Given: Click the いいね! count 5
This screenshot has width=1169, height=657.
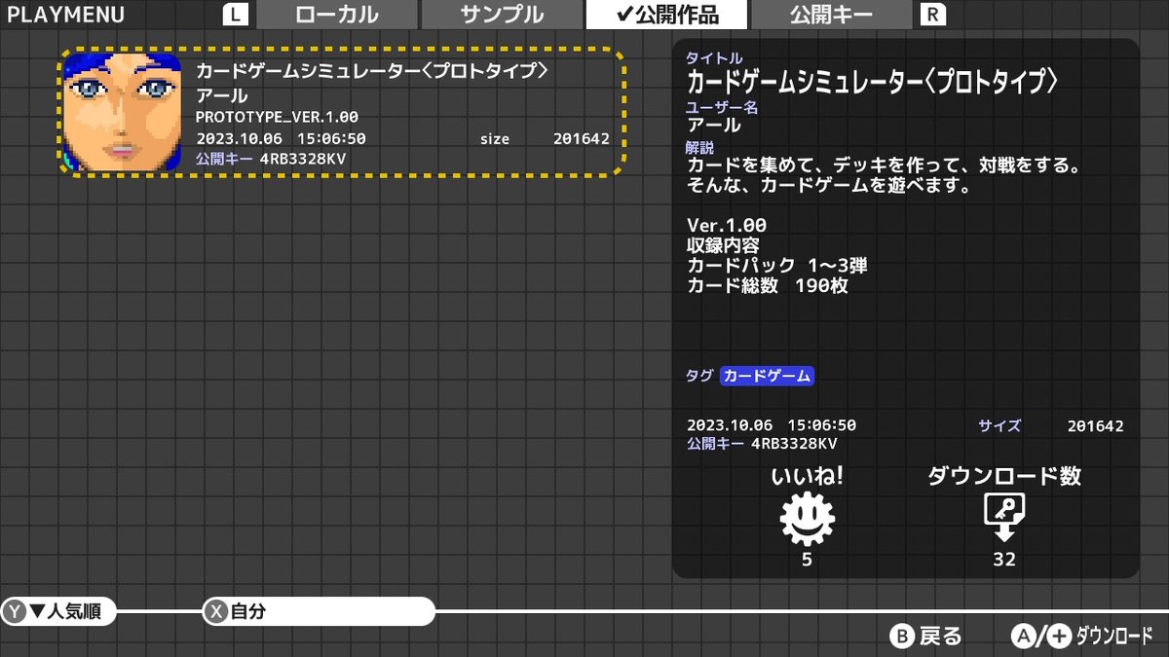Looking at the screenshot, I should [807, 560].
